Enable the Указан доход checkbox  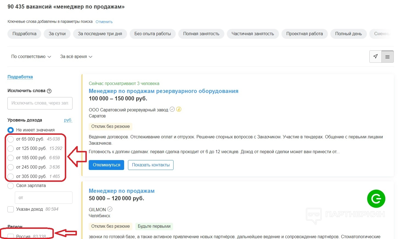pyautogui.click(x=11, y=209)
